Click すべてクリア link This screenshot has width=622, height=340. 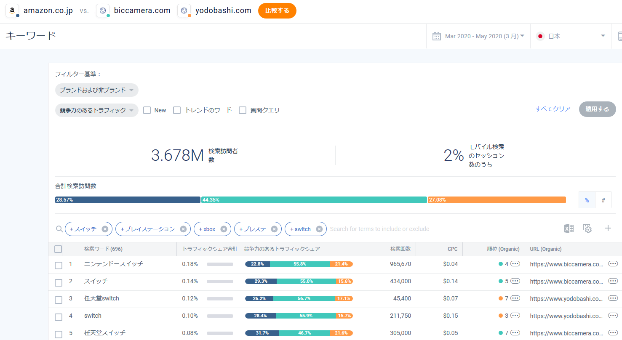[553, 109]
